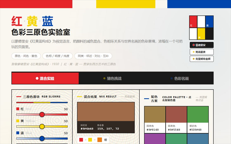The width and height of the screenshot is (231, 144).
Task: Click the heading 色彩三原色实验室
Action: [x=41, y=32]
